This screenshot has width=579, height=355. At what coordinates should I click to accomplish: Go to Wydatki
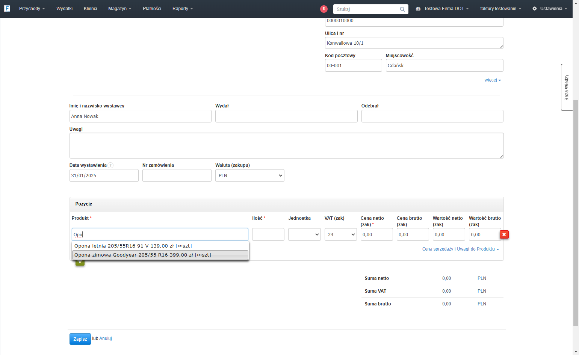click(x=65, y=9)
